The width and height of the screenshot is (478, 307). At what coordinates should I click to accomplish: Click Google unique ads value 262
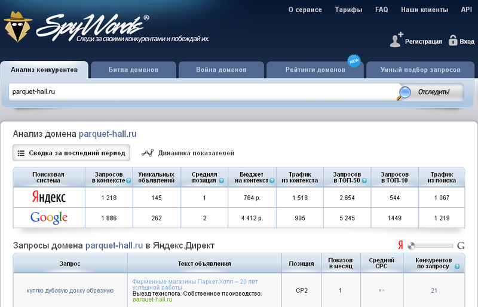157,218
